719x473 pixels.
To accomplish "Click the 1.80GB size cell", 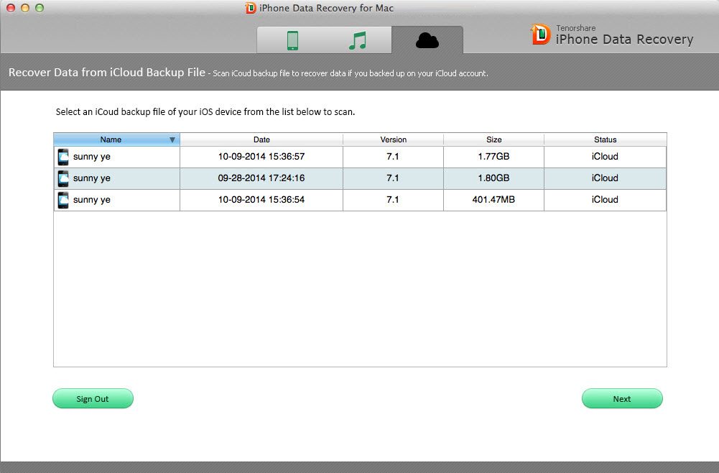I will pos(494,178).
